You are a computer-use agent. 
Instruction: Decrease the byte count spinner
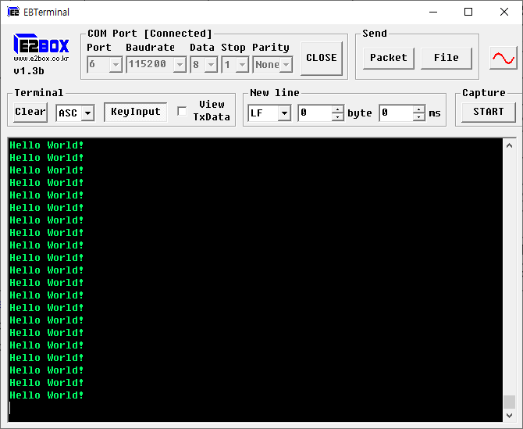point(338,117)
